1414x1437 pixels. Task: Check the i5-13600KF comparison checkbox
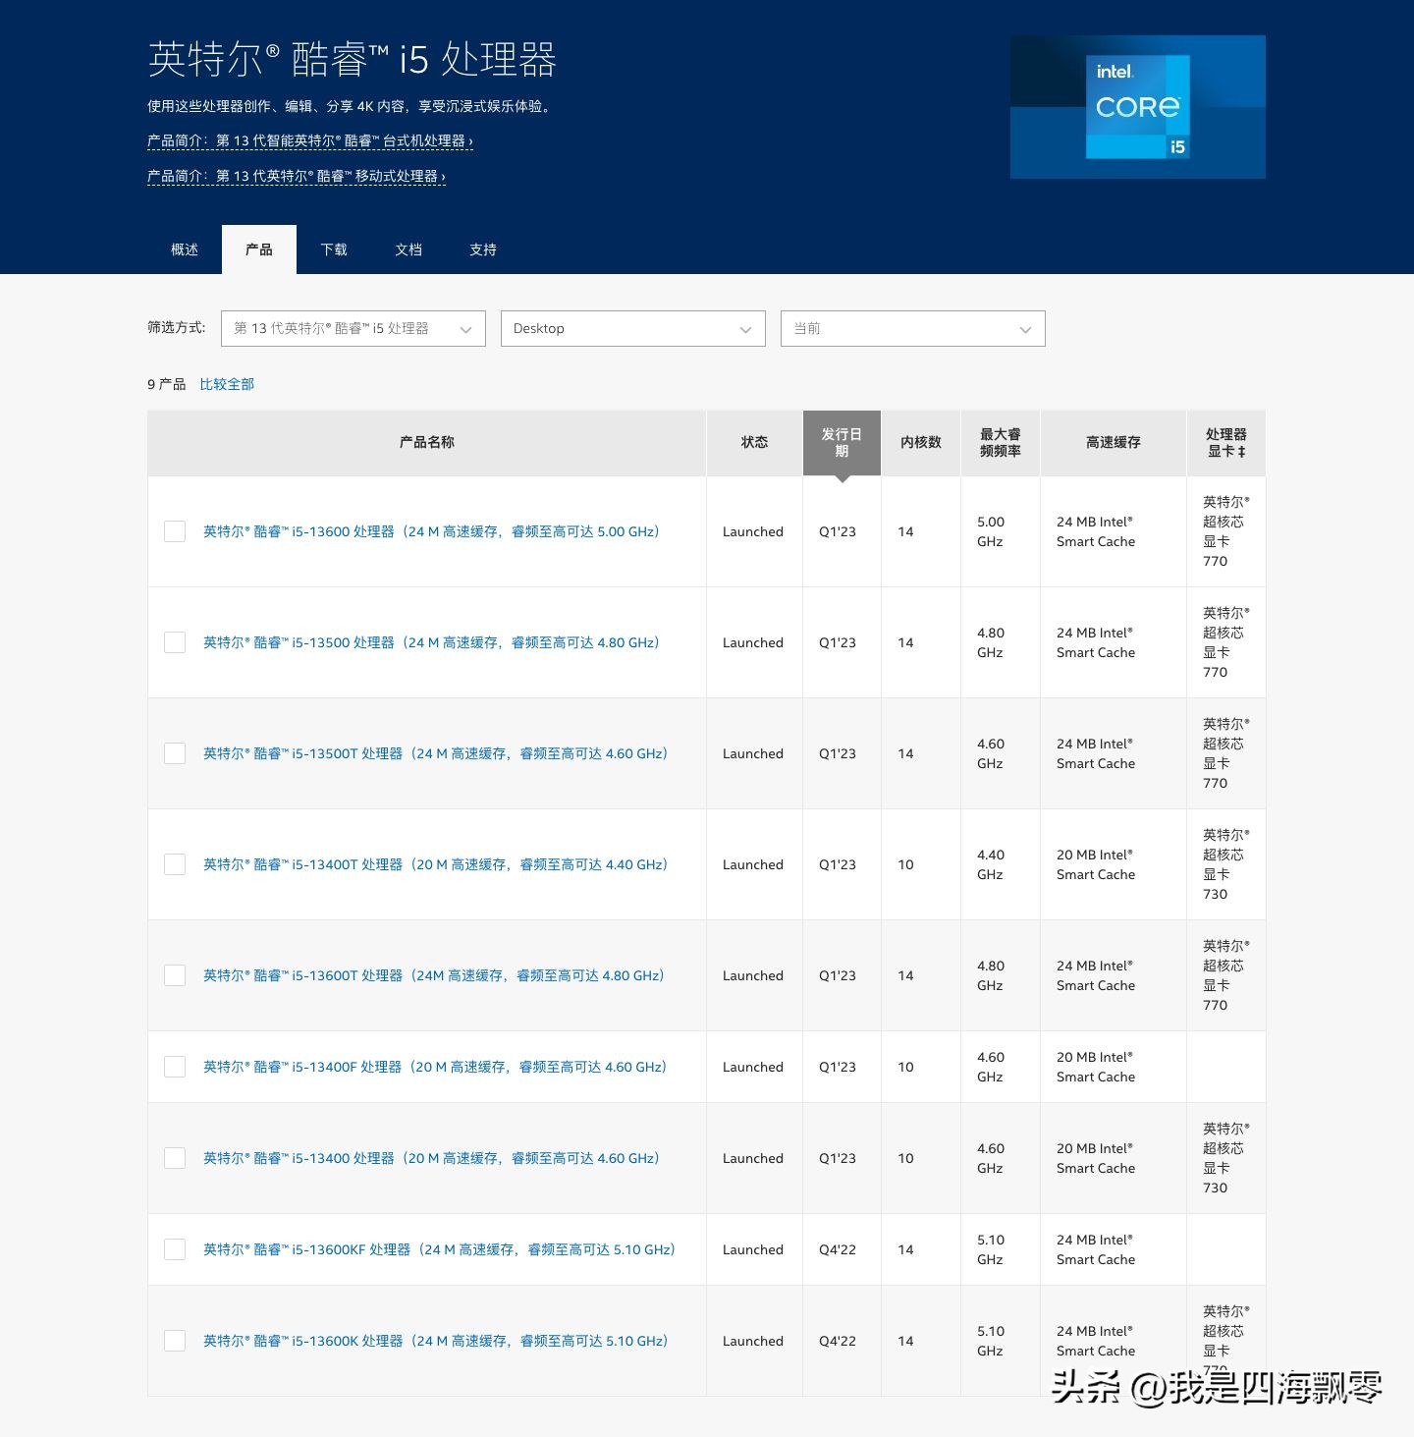click(174, 1248)
